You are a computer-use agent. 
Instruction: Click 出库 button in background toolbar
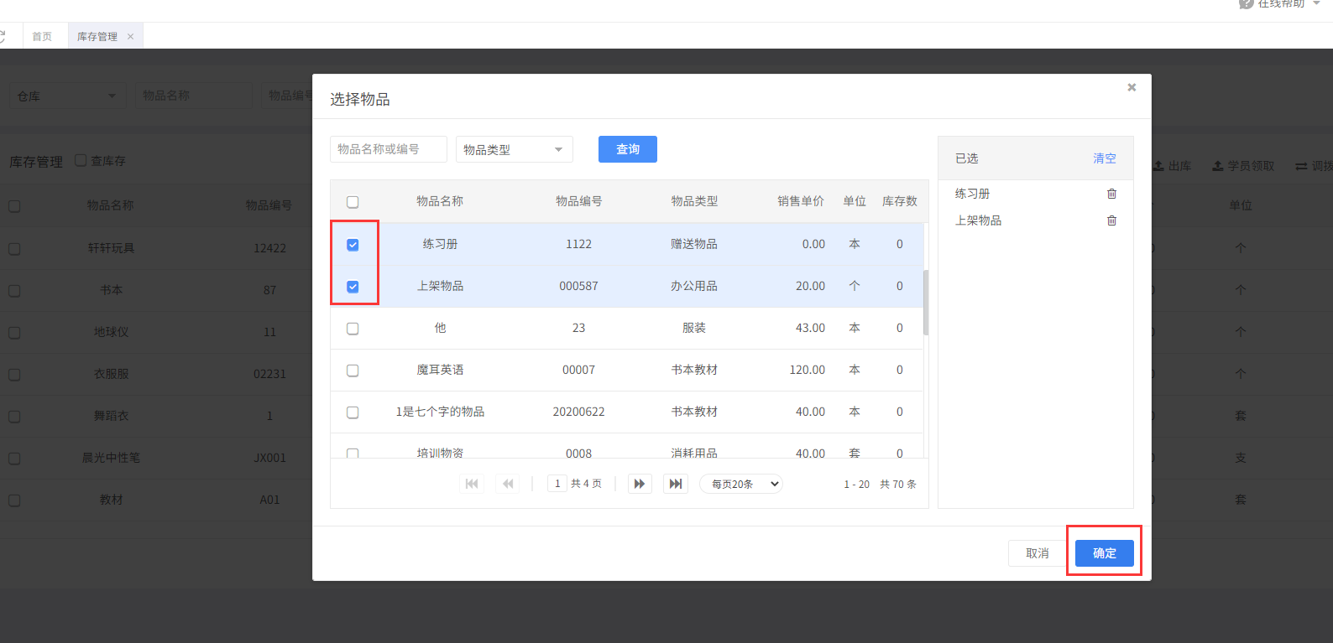click(1172, 166)
